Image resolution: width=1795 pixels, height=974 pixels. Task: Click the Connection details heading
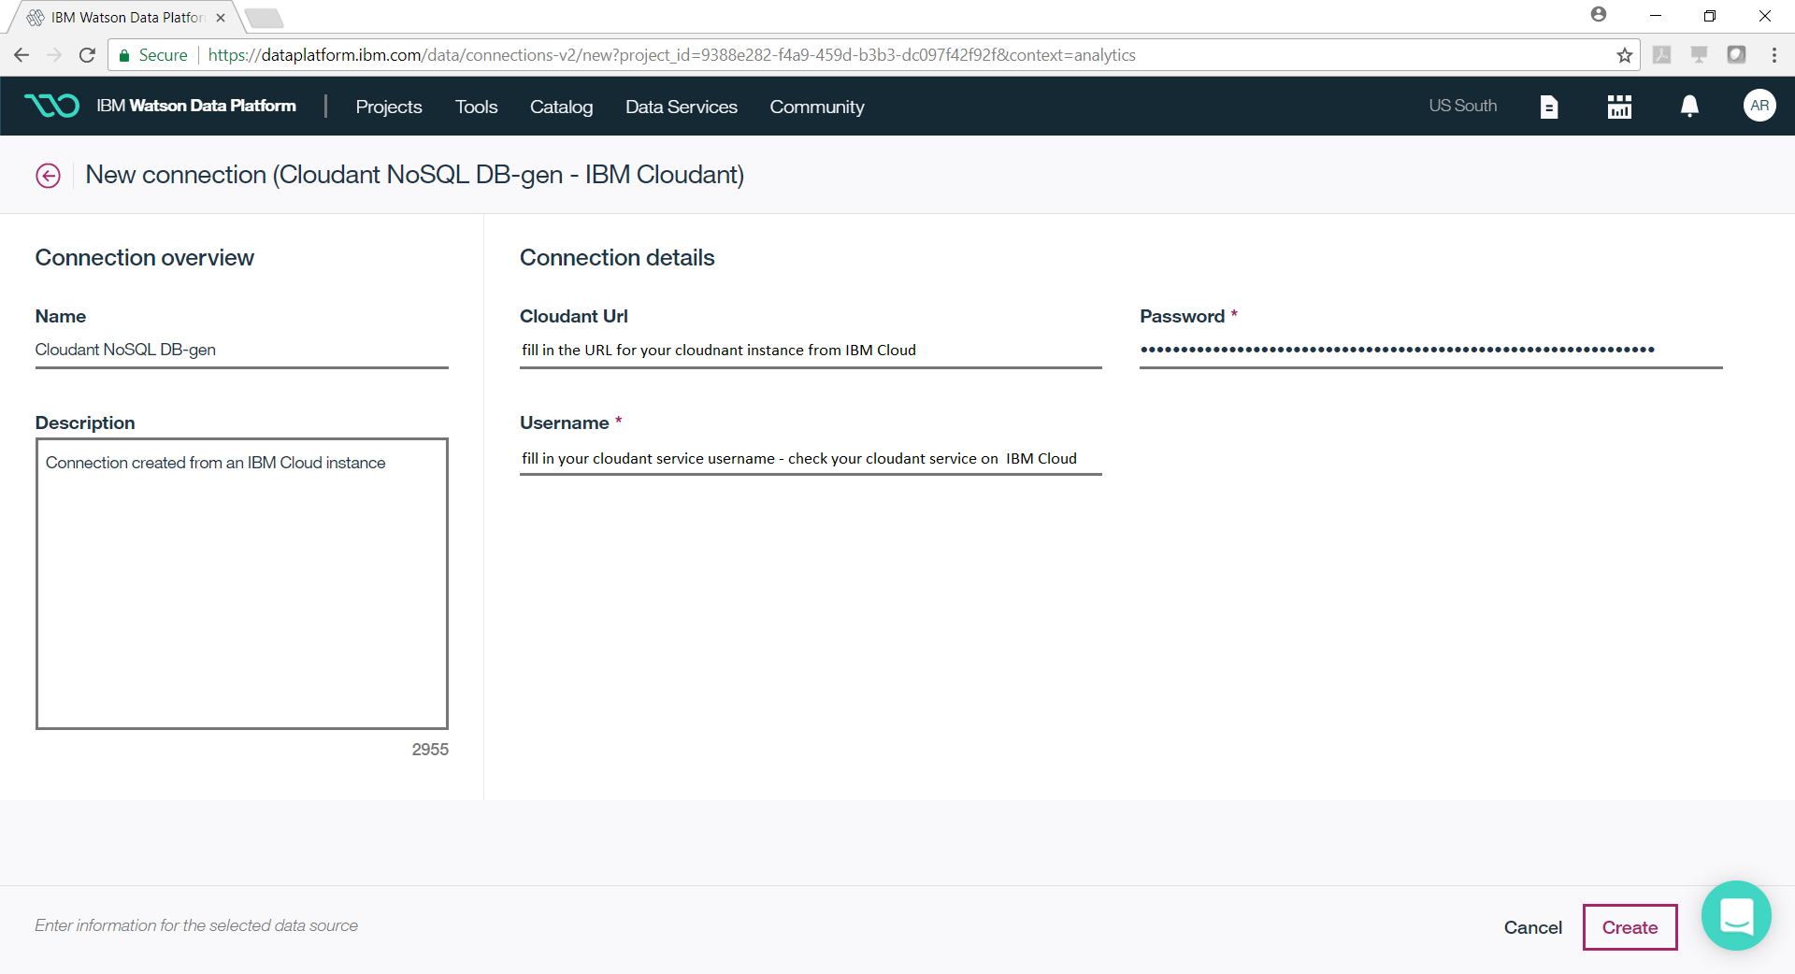pos(617,258)
